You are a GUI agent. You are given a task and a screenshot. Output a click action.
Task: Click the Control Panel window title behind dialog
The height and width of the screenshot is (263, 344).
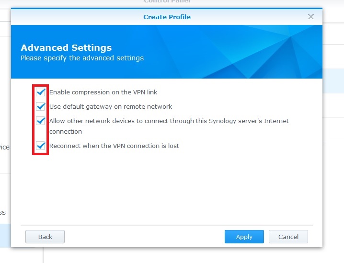(167, 2)
